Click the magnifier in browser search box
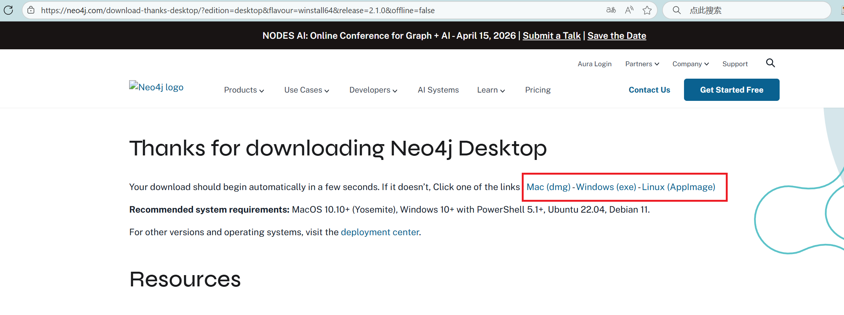Image resolution: width=844 pixels, height=315 pixels. click(x=676, y=10)
